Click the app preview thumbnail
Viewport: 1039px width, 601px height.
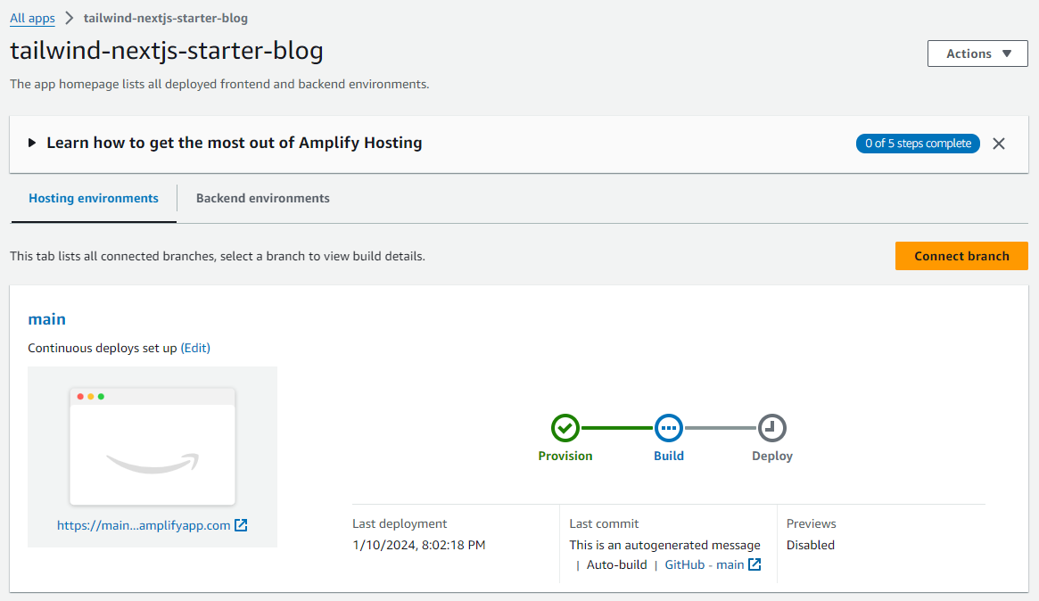click(153, 446)
